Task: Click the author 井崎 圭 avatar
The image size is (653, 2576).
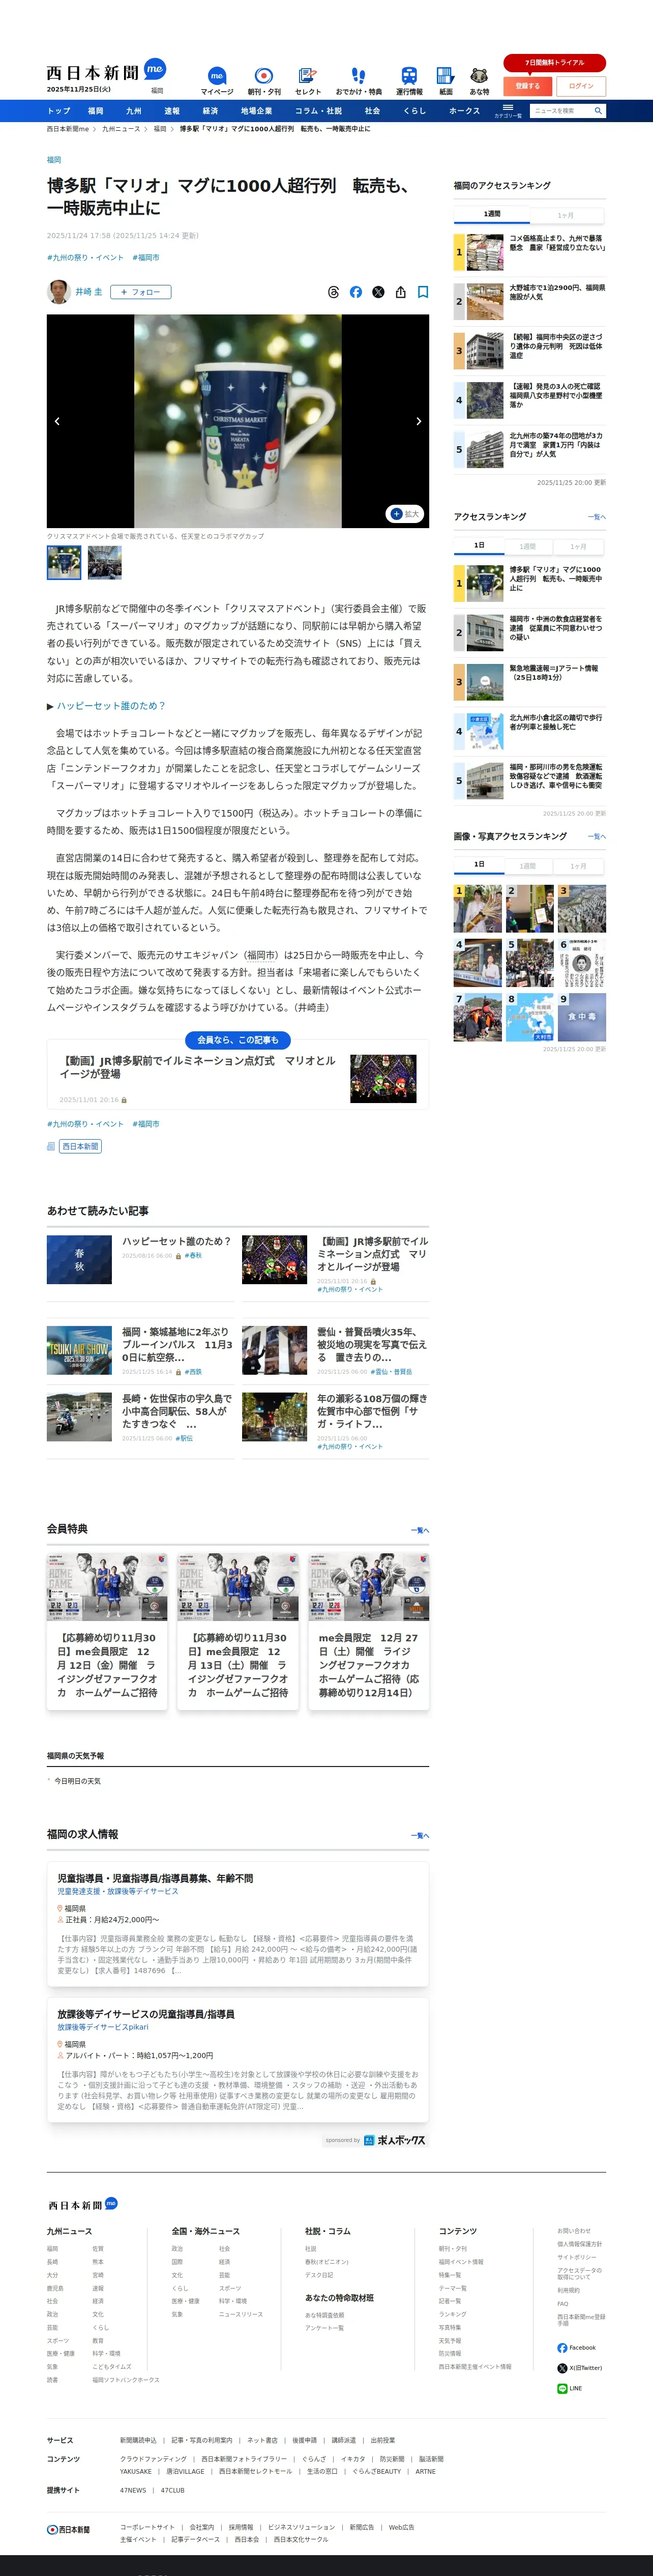Action: [58, 292]
